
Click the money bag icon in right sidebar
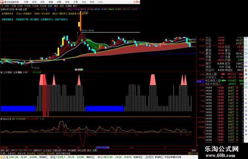coord(246,70)
